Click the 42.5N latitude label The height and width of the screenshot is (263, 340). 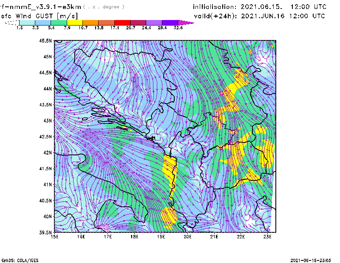pos(45,137)
